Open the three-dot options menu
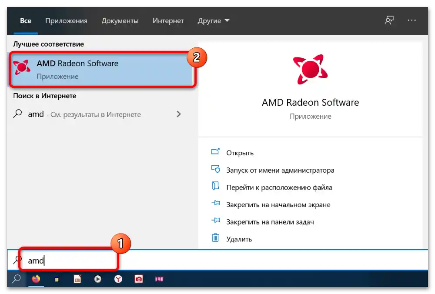The height and width of the screenshot is (294, 435). 412,20
